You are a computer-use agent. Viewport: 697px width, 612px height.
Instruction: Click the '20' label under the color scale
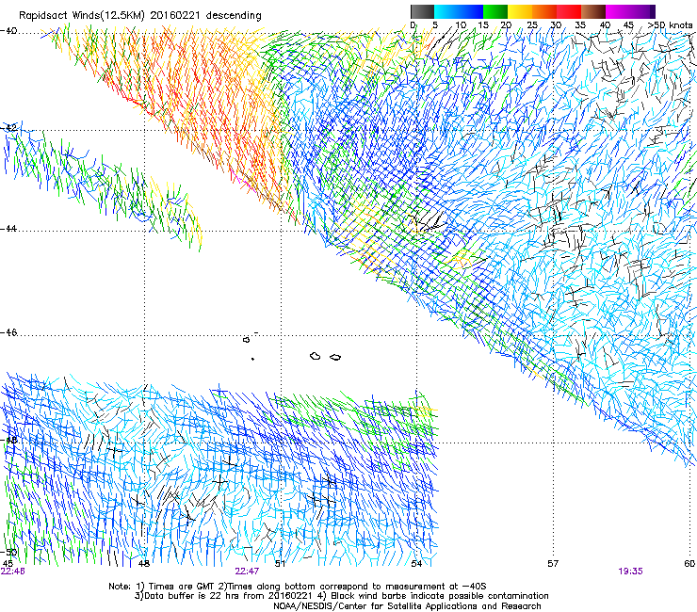point(507,25)
